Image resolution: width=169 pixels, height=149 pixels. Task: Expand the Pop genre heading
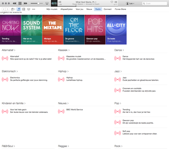point(118,103)
